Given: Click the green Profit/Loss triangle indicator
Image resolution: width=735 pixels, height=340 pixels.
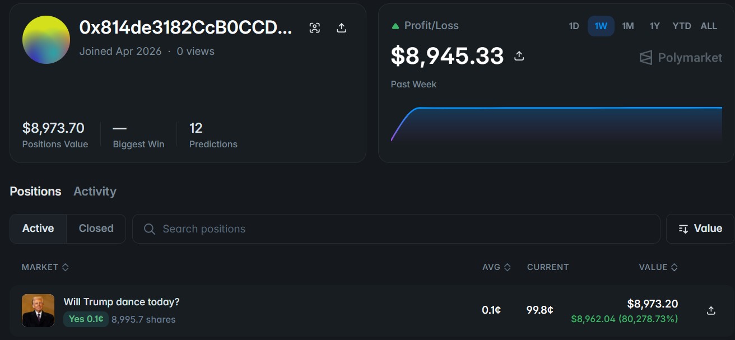Looking at the screenshot, I should pos(396,26).
